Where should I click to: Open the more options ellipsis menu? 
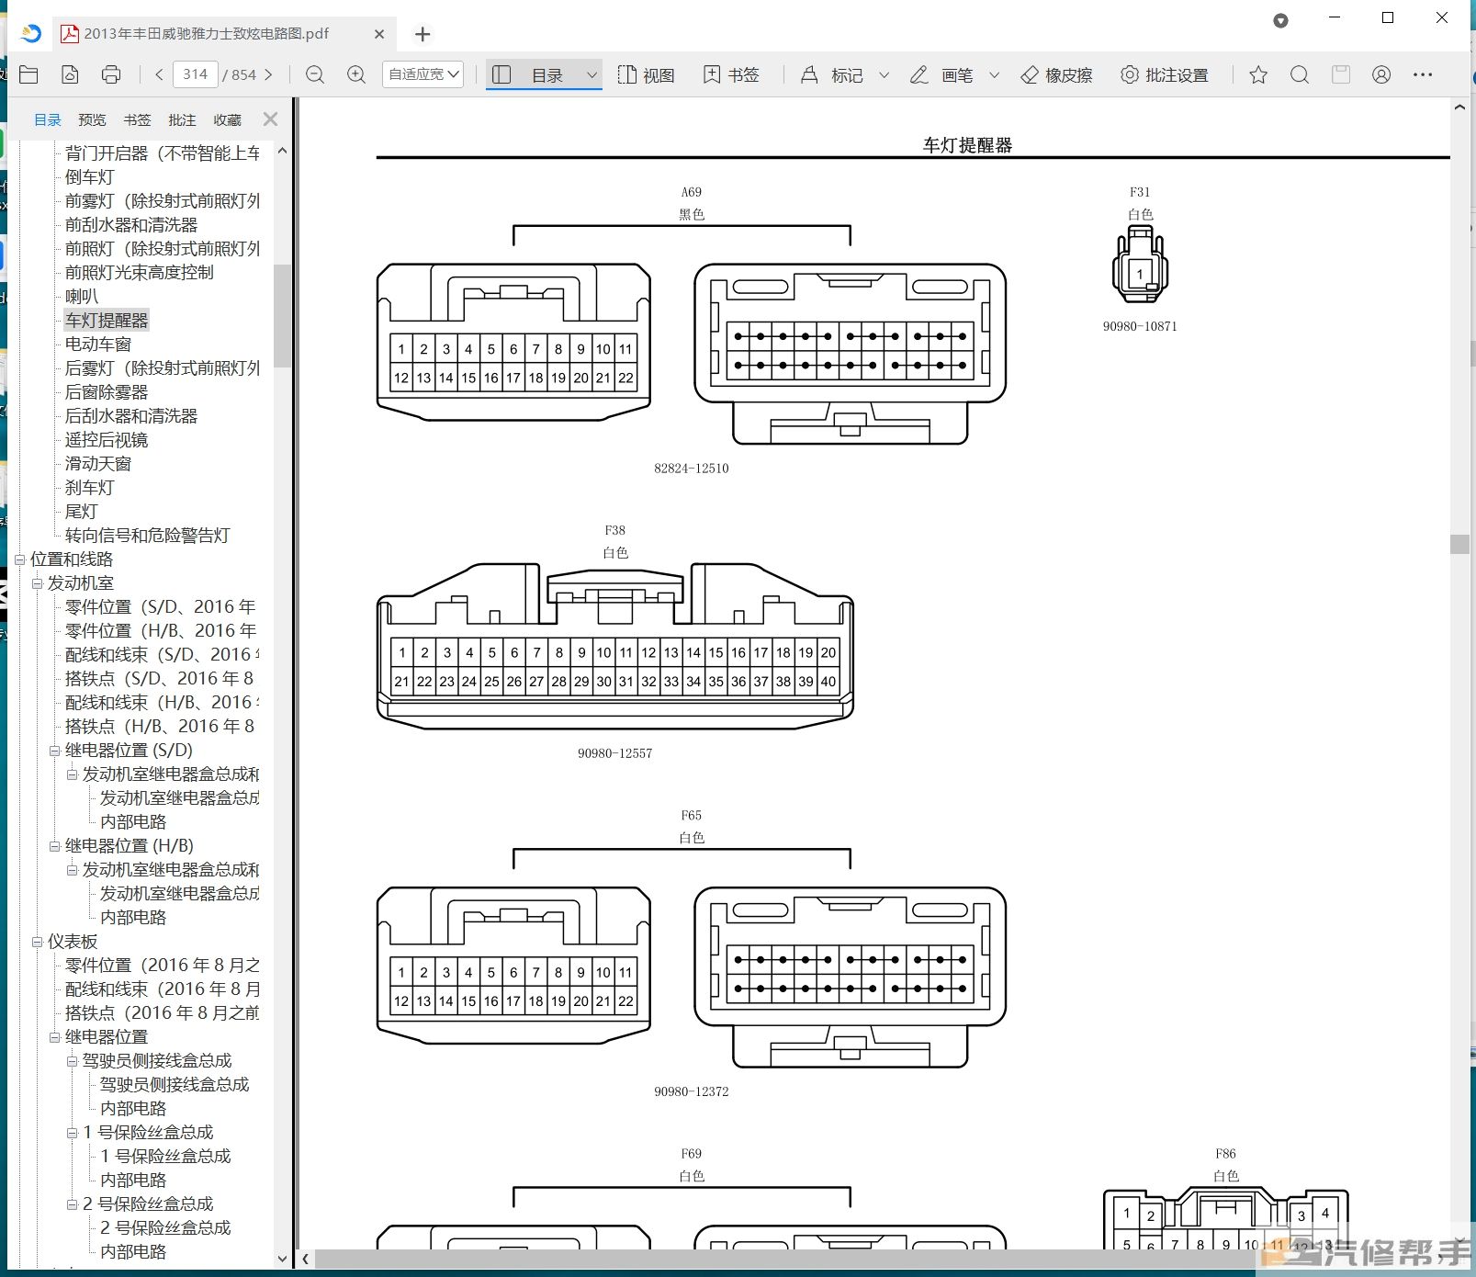[1423, 74]
